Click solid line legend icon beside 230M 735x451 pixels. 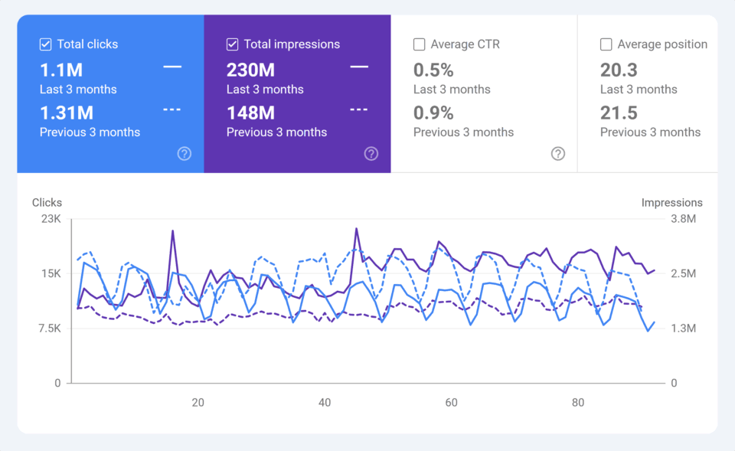[x=359, y=67]
